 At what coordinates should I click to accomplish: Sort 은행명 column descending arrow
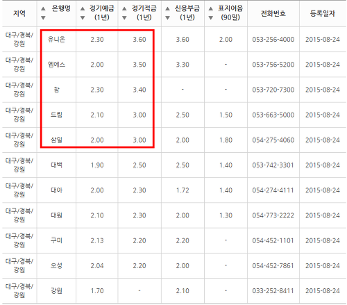click(x=43, y=17)
